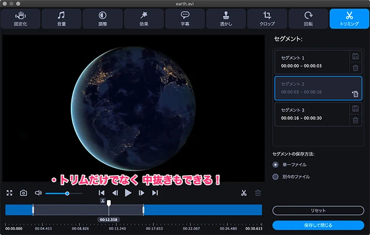Play the video
The width and height of the screenshot is (370, 235).
[128, 193]
